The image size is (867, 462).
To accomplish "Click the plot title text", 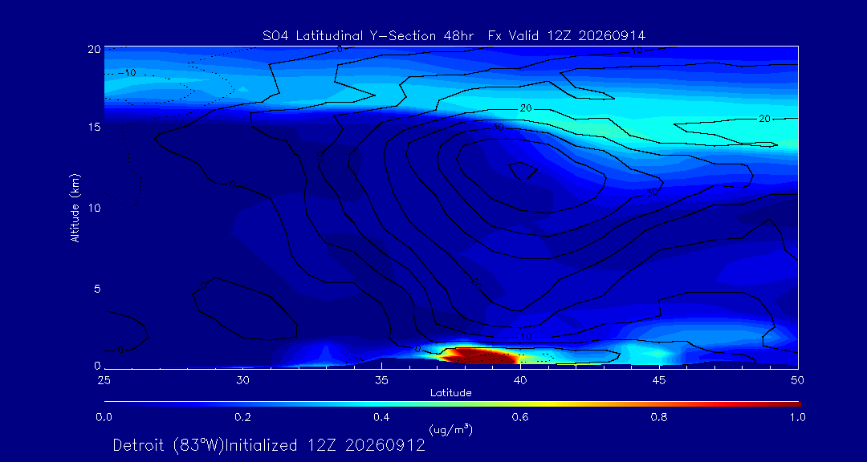I will pos(454,36).
